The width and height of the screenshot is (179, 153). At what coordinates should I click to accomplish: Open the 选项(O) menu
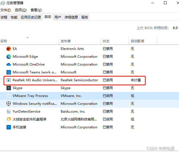20,10
